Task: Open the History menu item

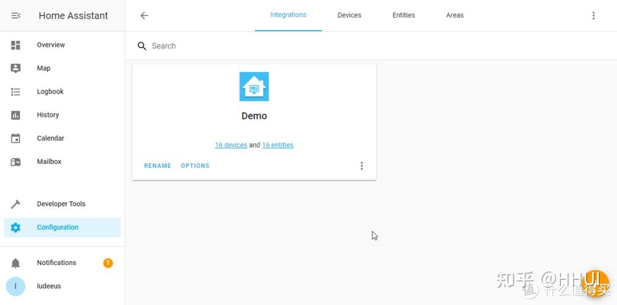Action: point(62,115)
